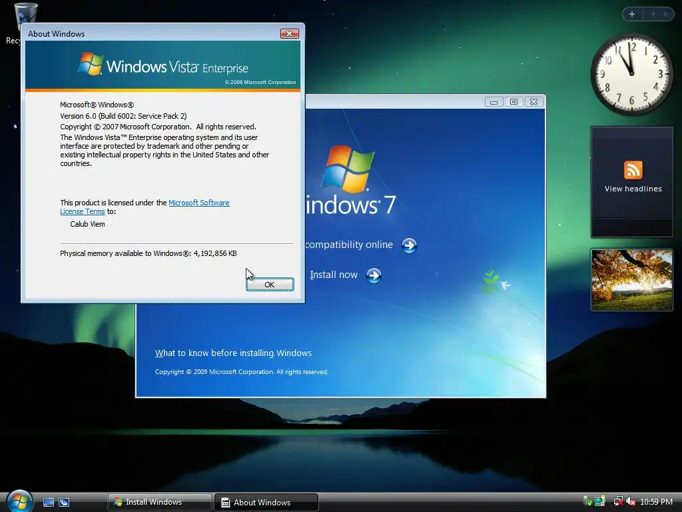Click Switch between windows quick launch icon

pos(64,503)
